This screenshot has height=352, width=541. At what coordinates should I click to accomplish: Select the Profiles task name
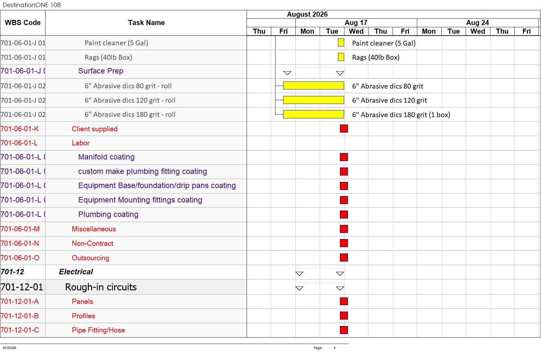[146, 316]
